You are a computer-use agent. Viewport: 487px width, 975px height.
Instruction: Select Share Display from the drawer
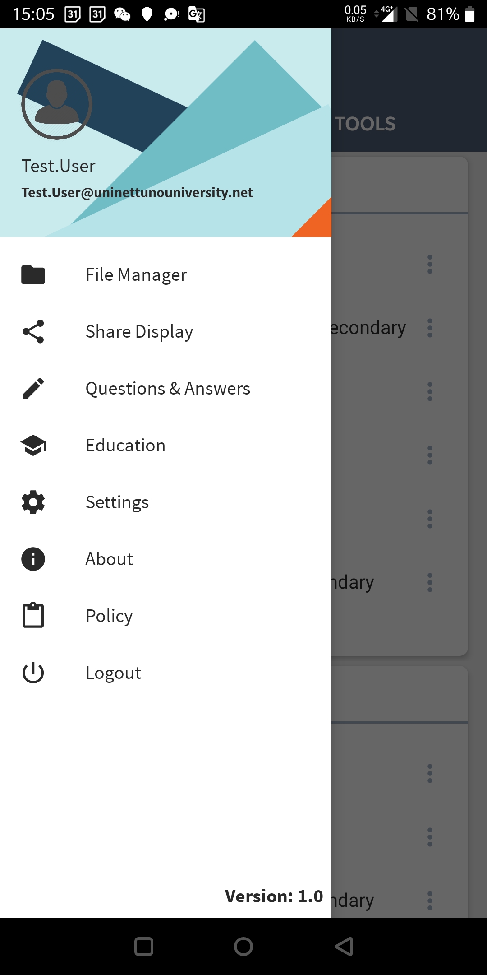click(139, 331)
